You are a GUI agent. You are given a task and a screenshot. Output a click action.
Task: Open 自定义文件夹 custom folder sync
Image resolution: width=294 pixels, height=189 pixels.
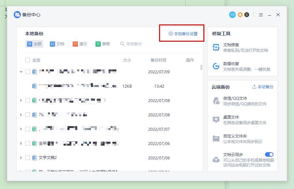(x=238, y=139)
